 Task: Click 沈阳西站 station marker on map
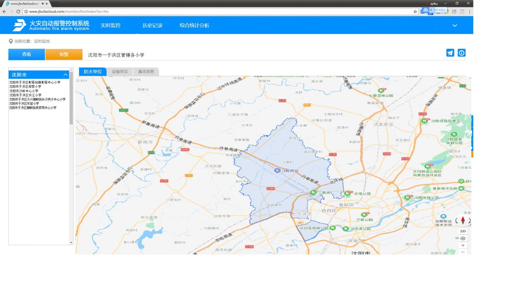coord(278,171)
